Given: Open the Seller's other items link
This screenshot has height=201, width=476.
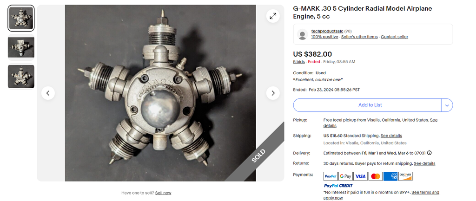Looking at the screenshot, I should point(359,37).
